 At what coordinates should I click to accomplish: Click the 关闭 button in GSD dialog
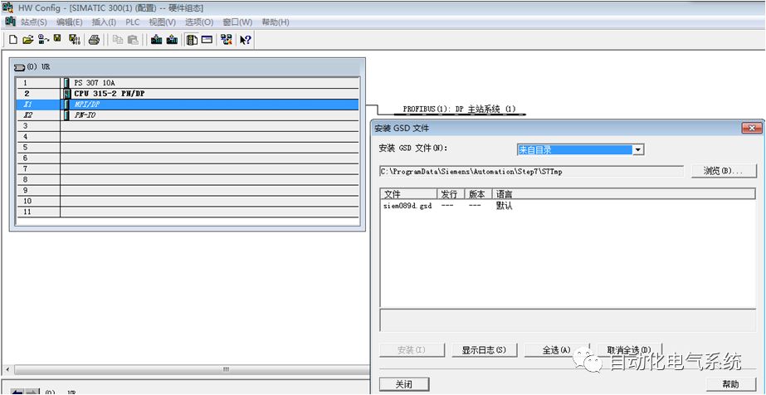pos(404,384)
